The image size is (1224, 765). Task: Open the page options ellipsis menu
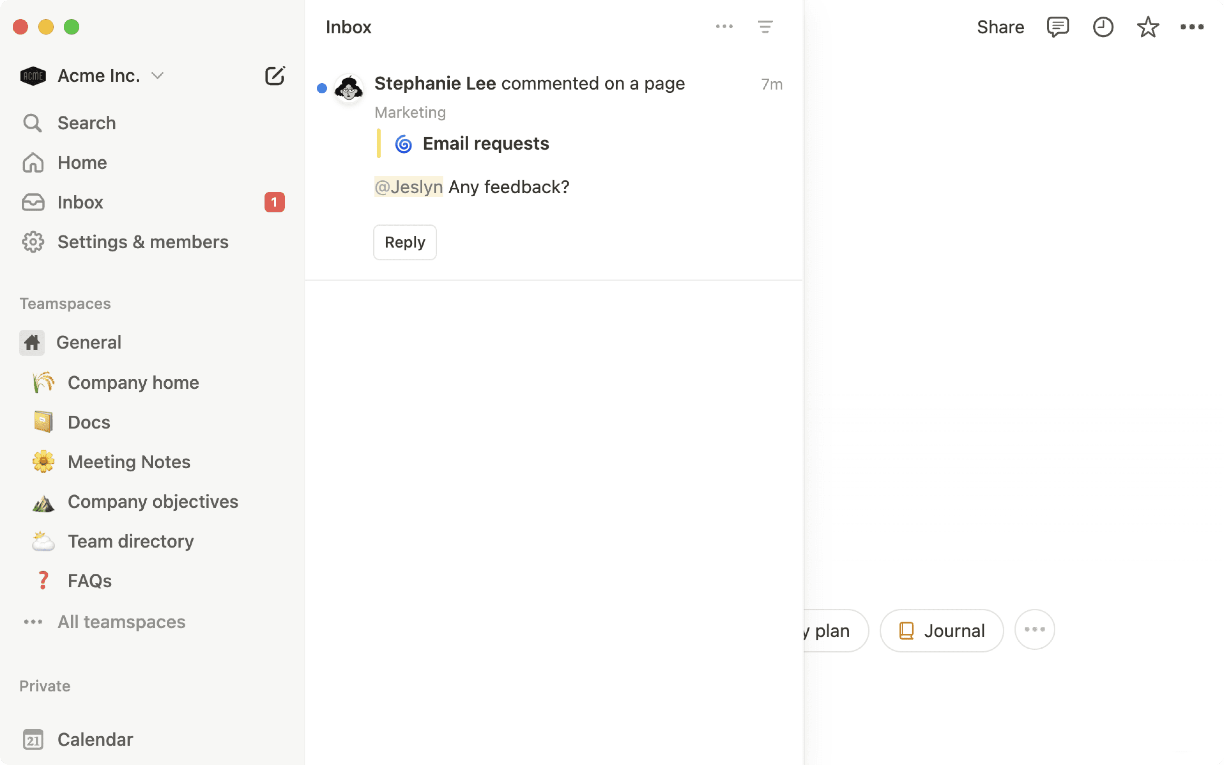tap(1193, 27)
